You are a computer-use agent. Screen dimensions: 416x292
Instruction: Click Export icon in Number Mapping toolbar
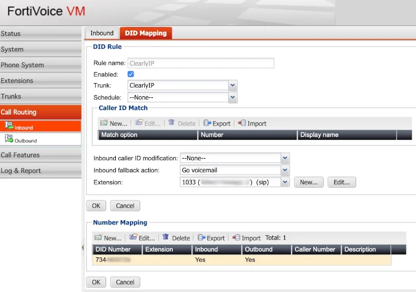pyautogui.click(x=202, y=238)
